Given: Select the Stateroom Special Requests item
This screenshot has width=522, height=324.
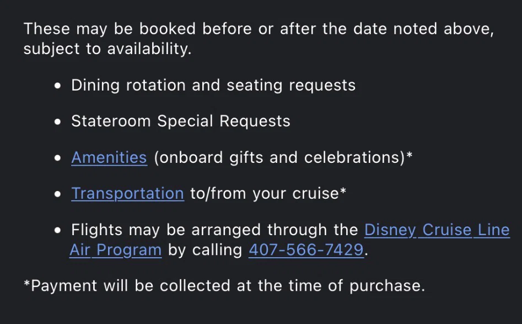Looking at the screenshot, I should (x=181, y=121).
